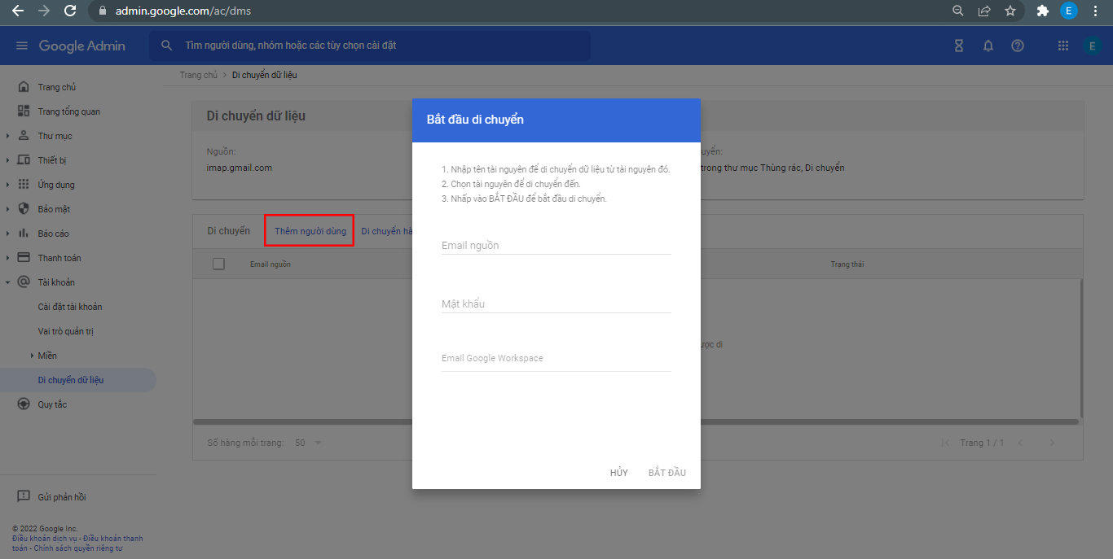Click the Trạng thái column header
1113x559 pixels.
click(x=847, y=264)
